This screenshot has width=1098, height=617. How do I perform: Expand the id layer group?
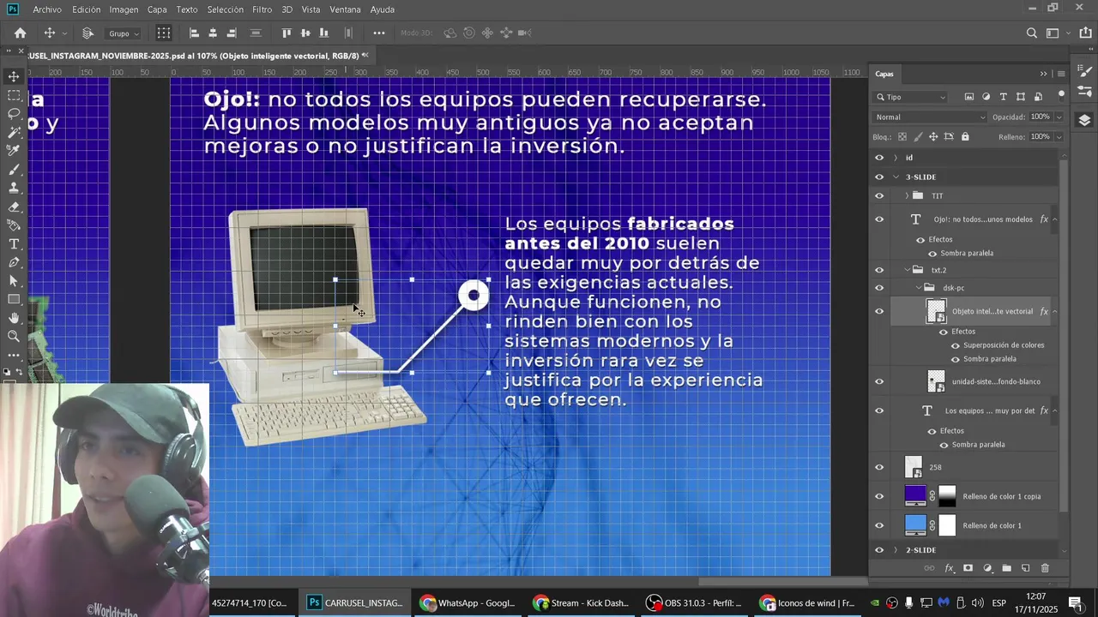point(896,158)
